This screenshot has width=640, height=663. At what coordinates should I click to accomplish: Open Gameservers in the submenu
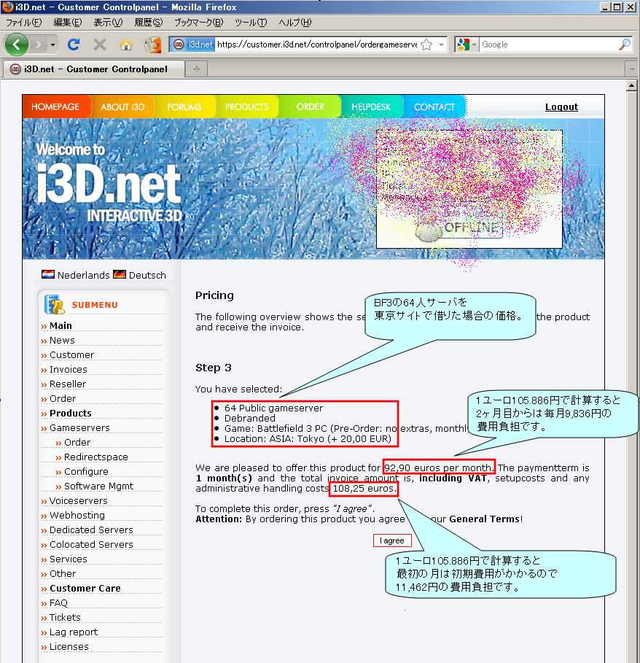coord(79,428)
